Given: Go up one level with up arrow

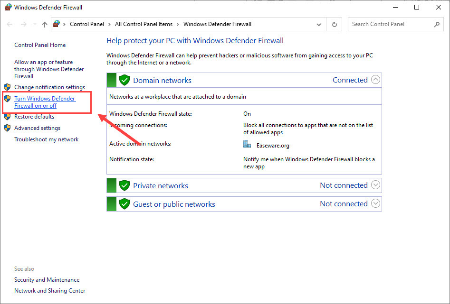Looking at the screenshot, I should (45, 24).
